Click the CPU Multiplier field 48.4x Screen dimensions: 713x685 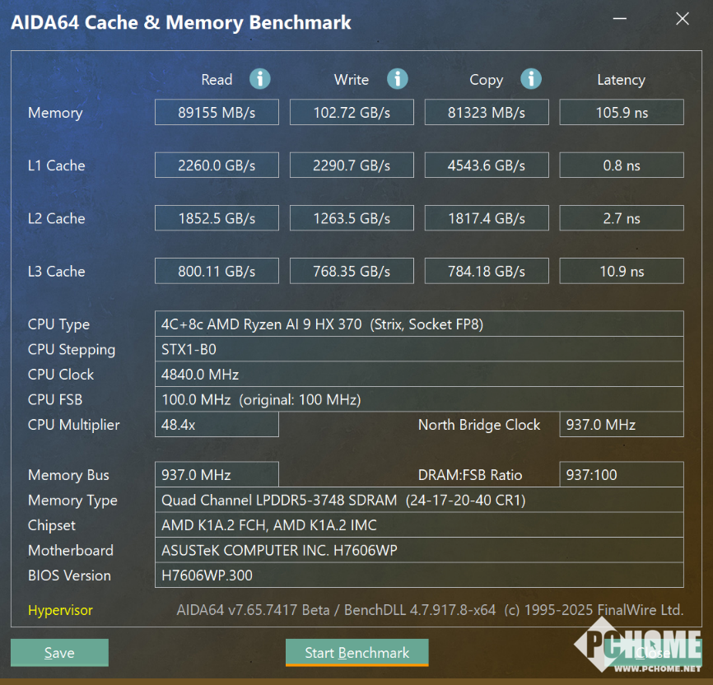point(217,424)
